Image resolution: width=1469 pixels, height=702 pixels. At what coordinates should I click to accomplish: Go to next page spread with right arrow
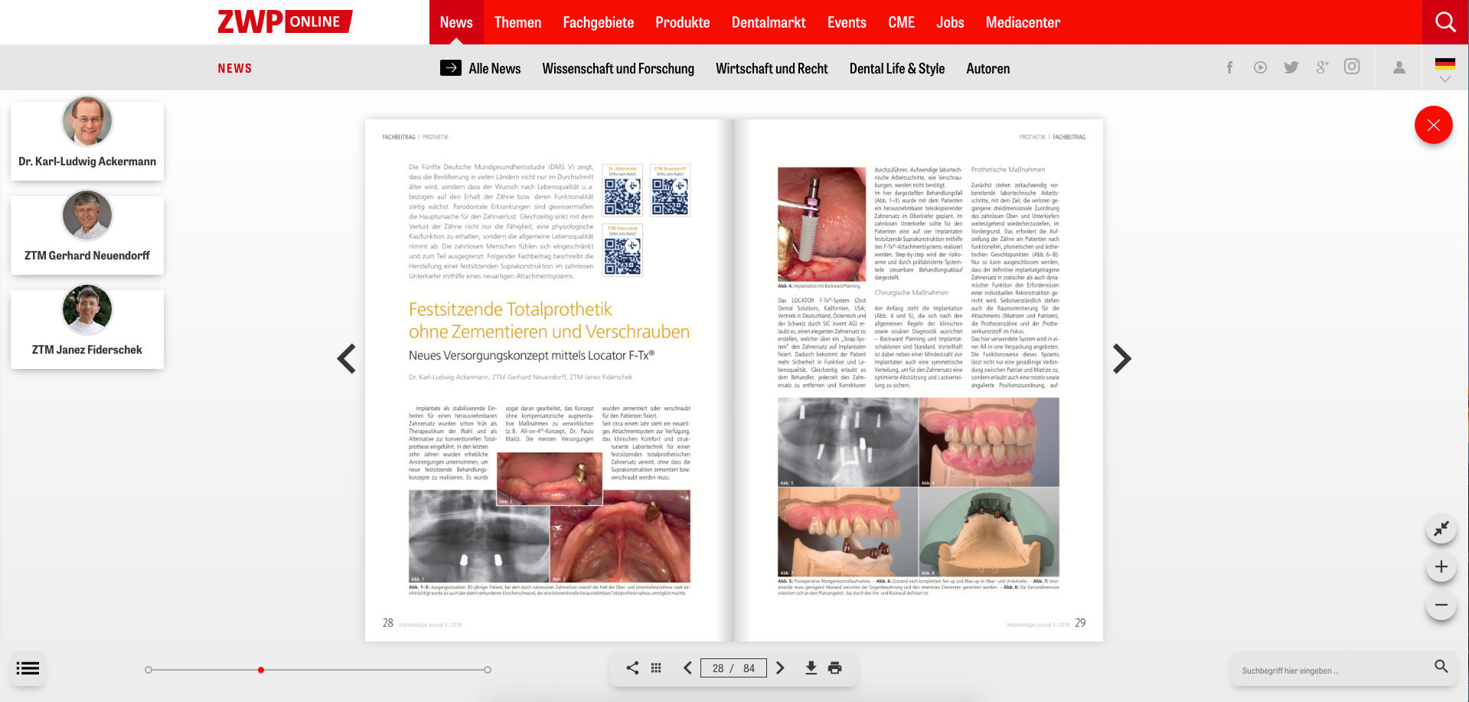click(1121, 358)
